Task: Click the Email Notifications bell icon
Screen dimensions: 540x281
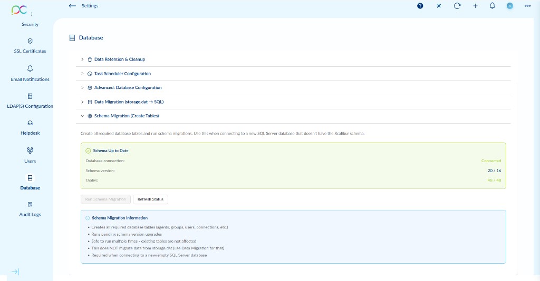Action: click(x=30, y=69)
